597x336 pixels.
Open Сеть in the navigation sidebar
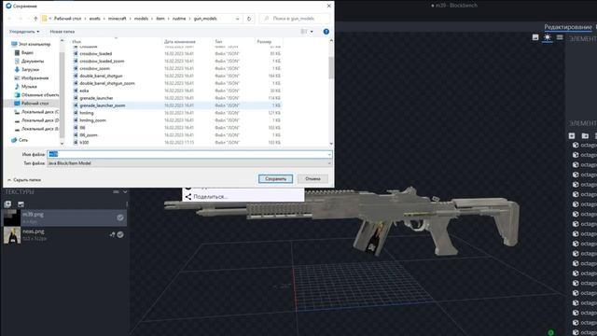pos(20,140)
